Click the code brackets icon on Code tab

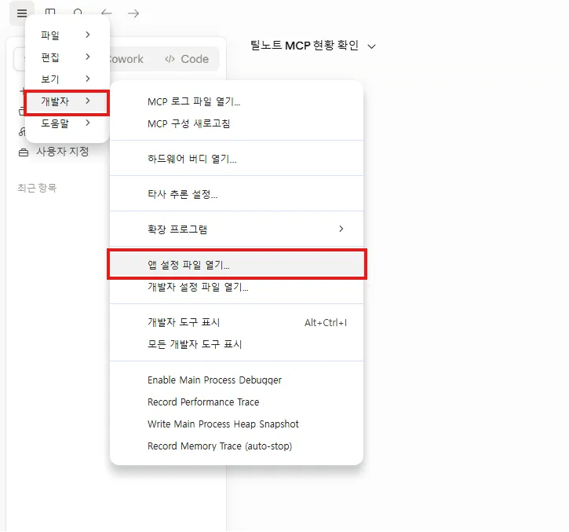170,59
